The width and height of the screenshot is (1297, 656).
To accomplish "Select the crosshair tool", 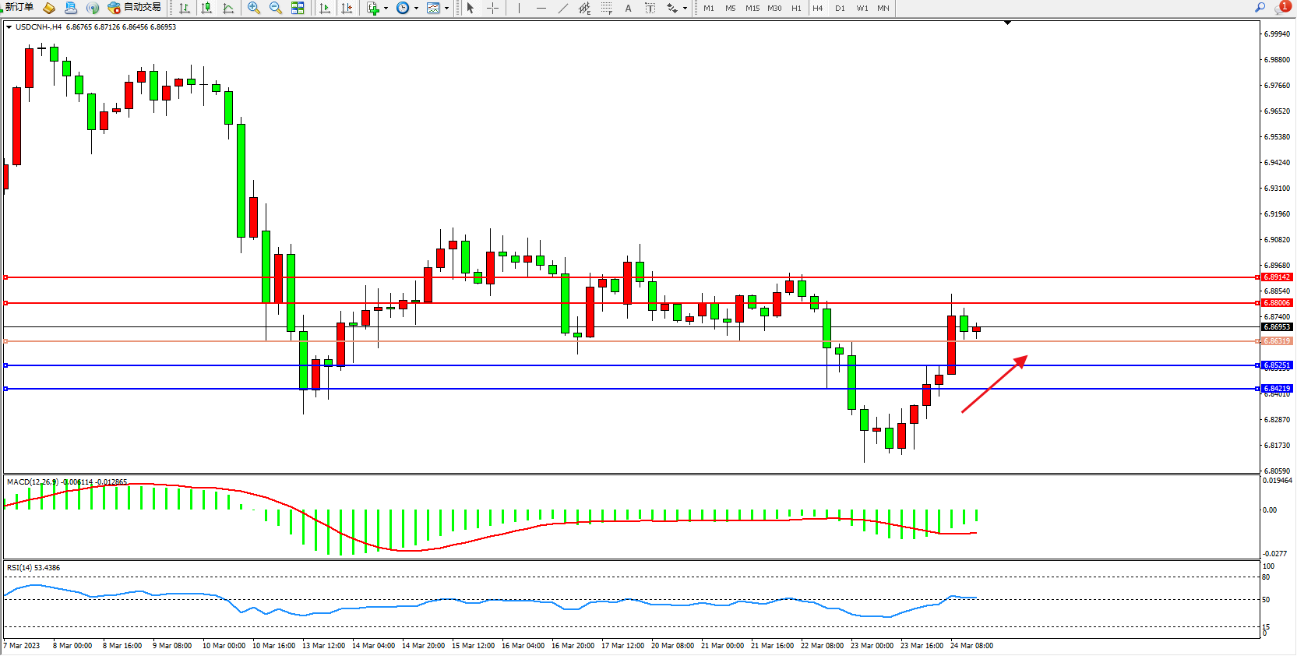I will coord(492,8).
